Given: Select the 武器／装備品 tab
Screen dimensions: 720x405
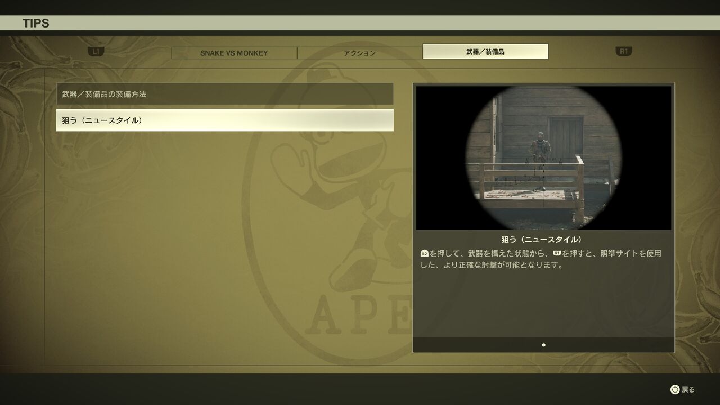Looking at the screenshot, I should 485,52.
